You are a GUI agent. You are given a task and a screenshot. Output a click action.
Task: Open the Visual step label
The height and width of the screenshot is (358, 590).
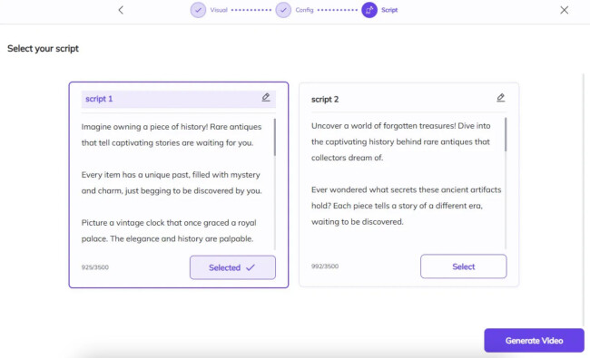point(219,10)
